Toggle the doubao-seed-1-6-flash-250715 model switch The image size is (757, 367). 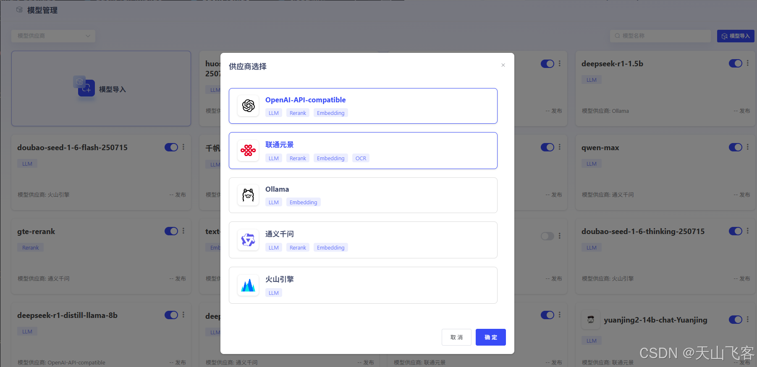click(171, 147)
